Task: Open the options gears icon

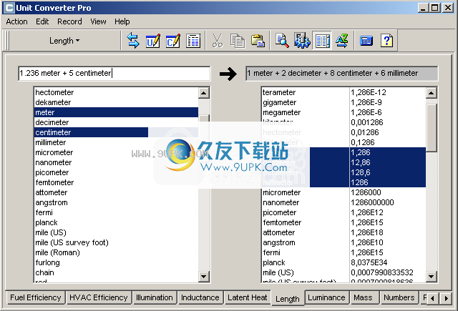Action: pos(302,41)
